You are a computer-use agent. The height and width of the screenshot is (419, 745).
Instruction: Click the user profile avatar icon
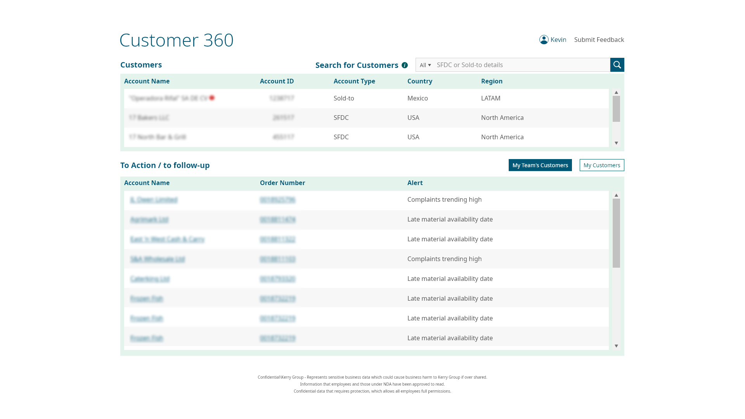point(544,40)
